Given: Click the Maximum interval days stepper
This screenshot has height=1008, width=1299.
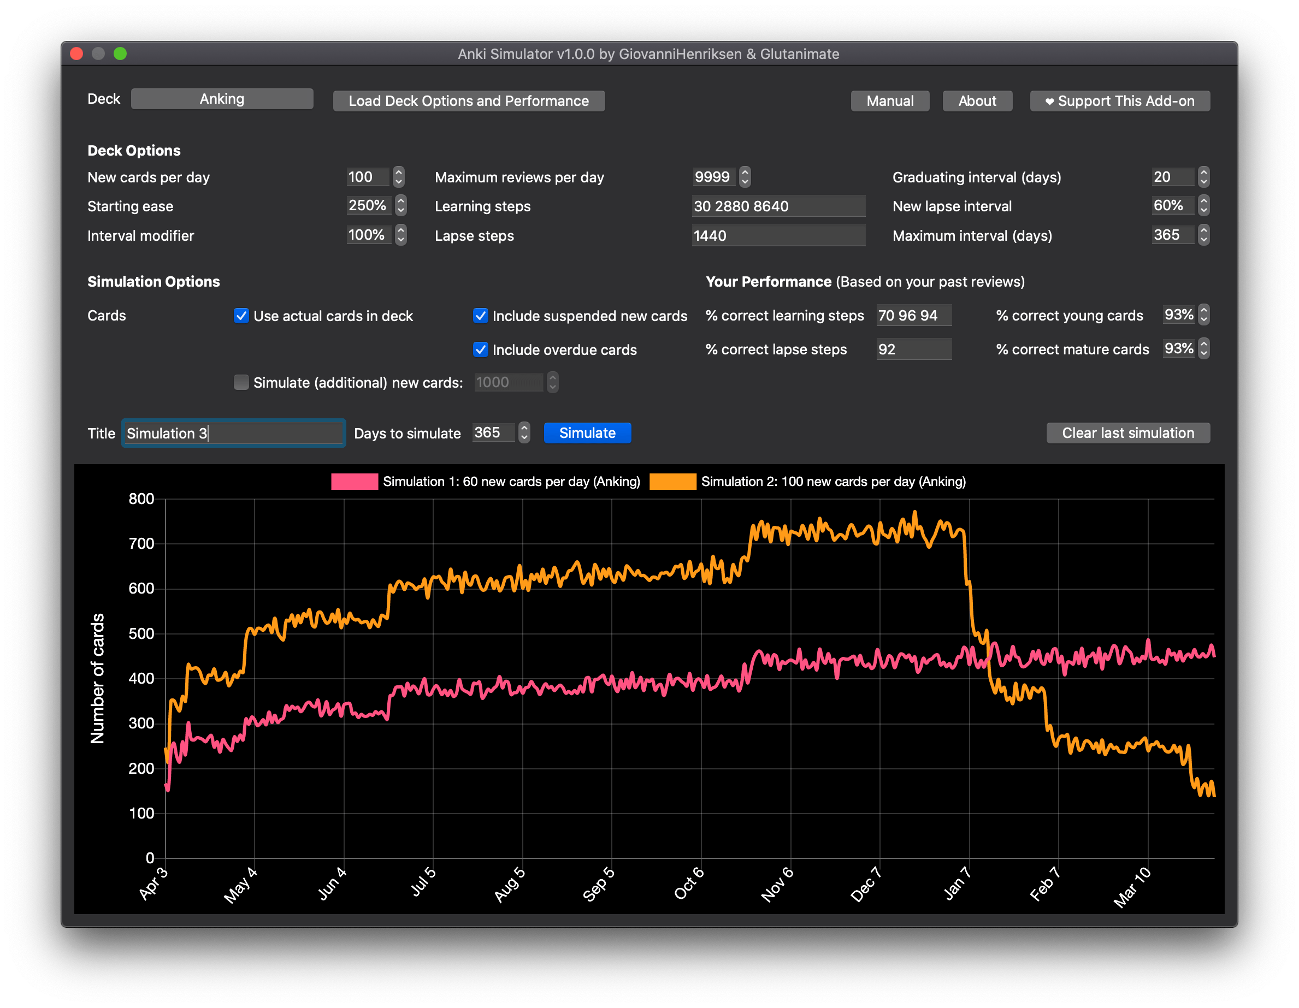Looking at the screenshot, I should 1203,235.
